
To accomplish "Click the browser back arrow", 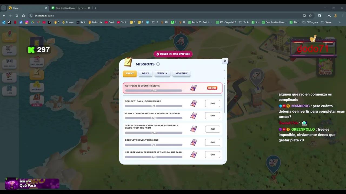I will click(4, 16).
